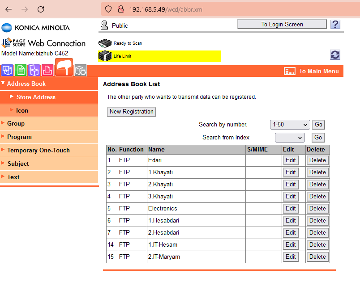Open the search-by-number dropdown
This screenshot has height=290, width=360.
tap(290, 124)
